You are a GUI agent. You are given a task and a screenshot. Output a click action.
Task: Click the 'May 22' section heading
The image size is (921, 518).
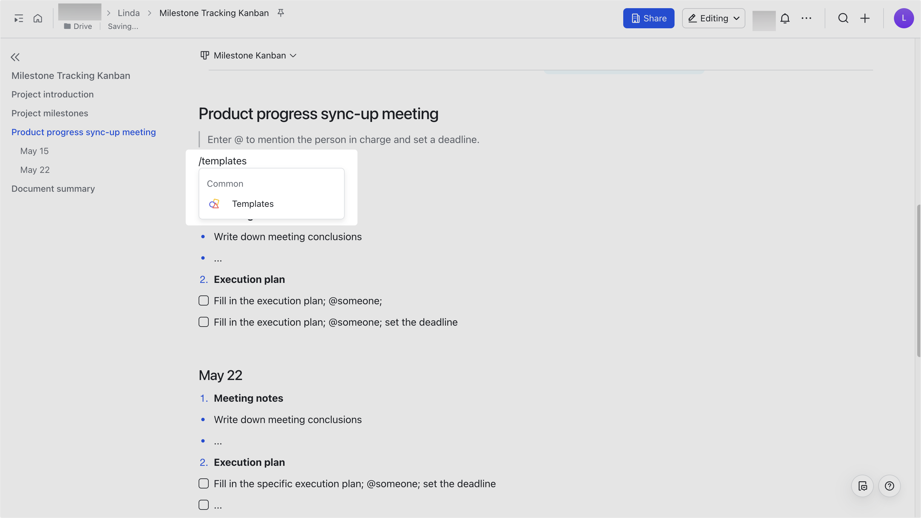click(221, 375)
